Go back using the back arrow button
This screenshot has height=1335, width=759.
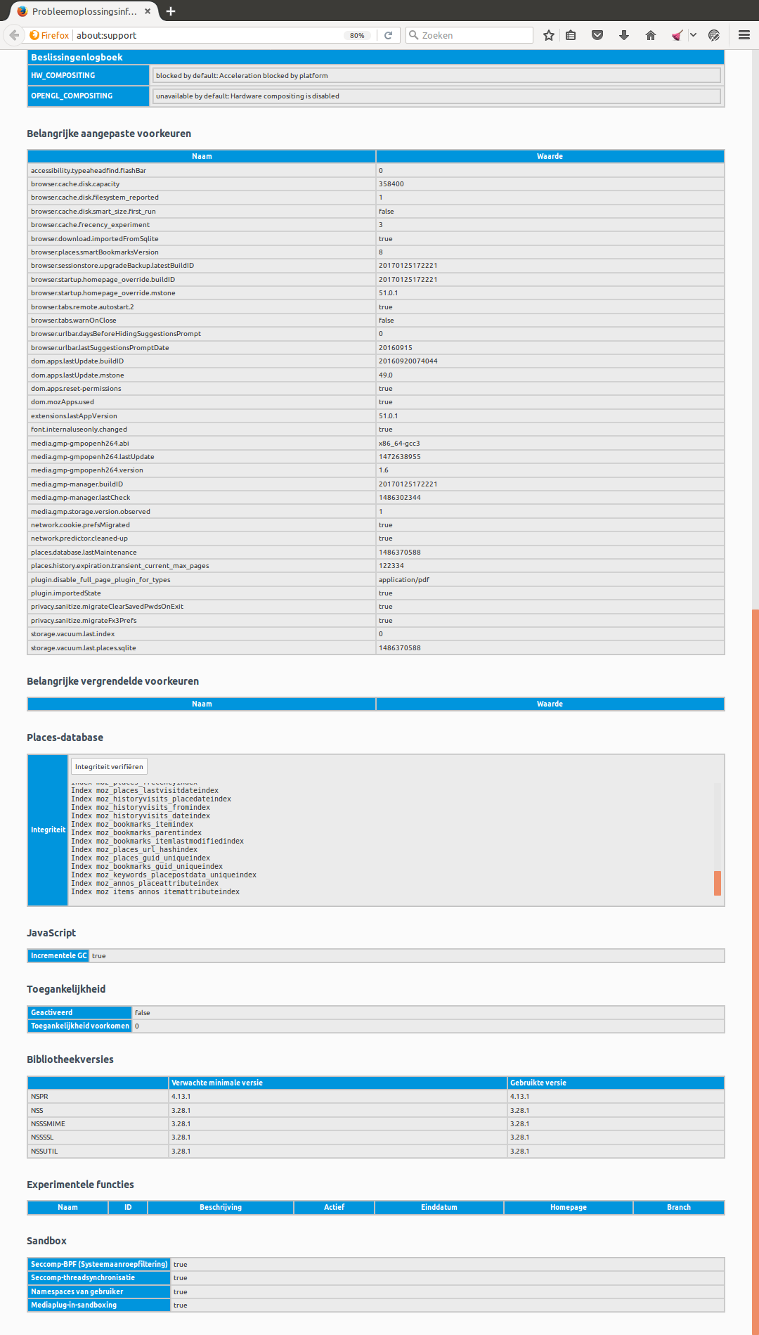coord(14,35)
